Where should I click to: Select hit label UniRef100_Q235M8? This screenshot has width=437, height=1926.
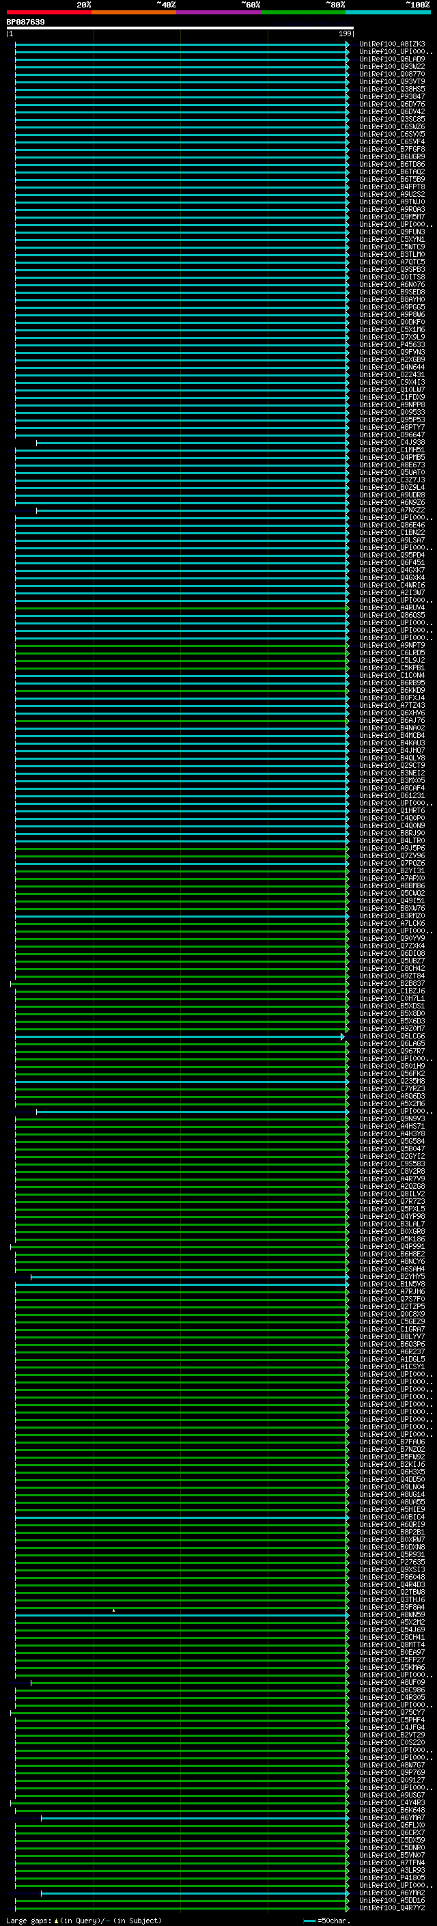click(391, 1081)
